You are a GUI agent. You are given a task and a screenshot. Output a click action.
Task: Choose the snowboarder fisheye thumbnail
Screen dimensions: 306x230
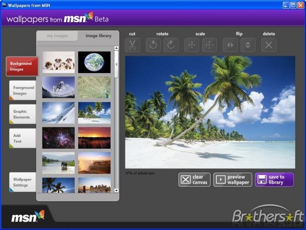(59, 87)
